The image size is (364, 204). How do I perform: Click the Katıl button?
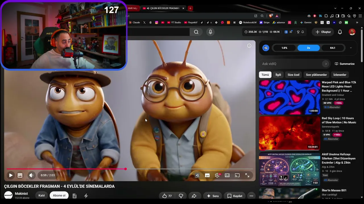point(42,195)
